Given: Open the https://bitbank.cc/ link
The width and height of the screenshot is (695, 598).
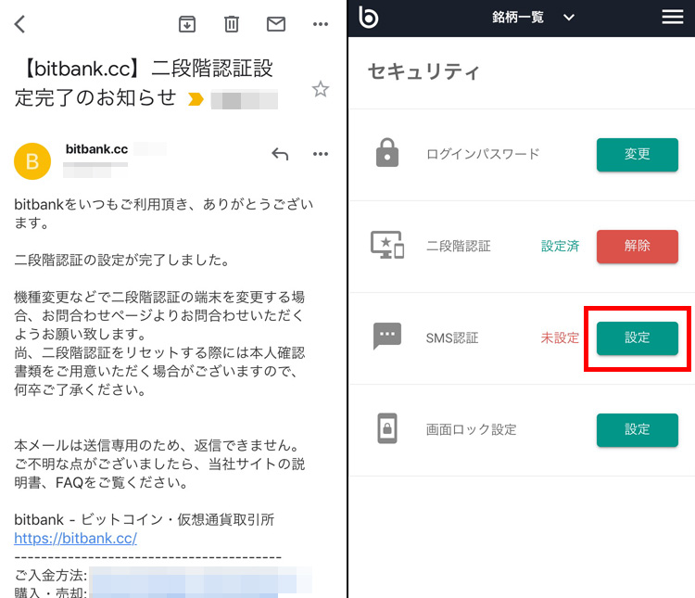Looking at the screenshot, I should coord(76,538).
